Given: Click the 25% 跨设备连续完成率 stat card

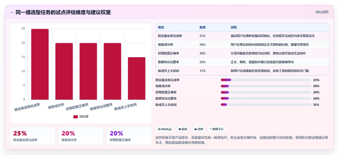Looking at the screenshot, I should coord(33,136).
